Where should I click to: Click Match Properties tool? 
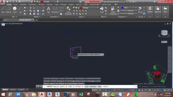[x=113, y=11]
